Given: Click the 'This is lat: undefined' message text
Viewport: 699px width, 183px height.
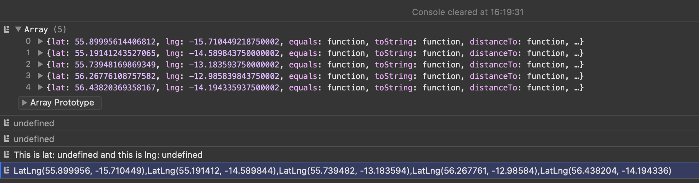Looking at the screenshot, I should [x=108, y=155].
